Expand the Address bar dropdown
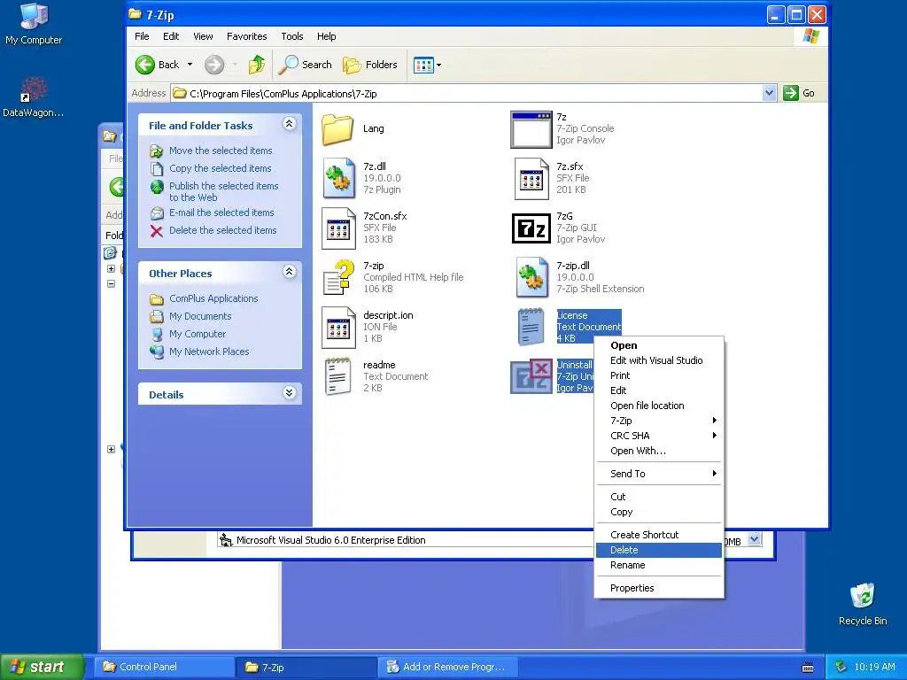 coord(769,93)
